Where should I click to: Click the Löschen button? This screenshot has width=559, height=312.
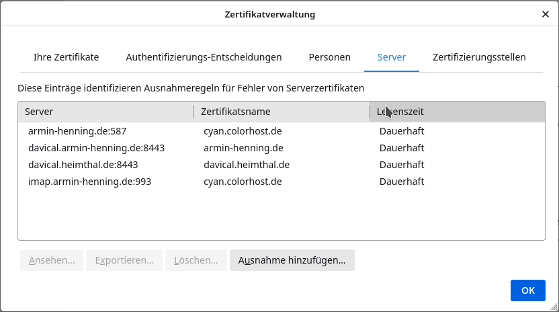tap(196, 260)
